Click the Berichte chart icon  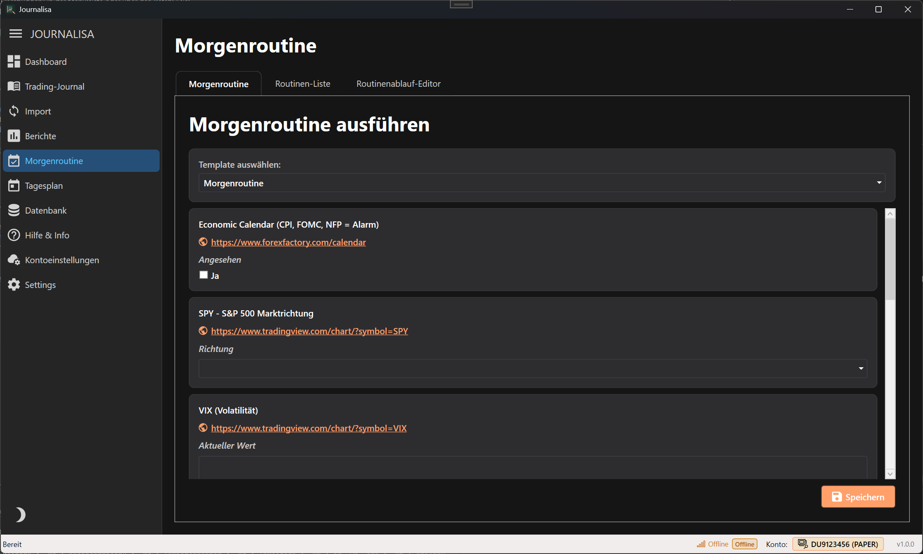click(x=14, y=136)
